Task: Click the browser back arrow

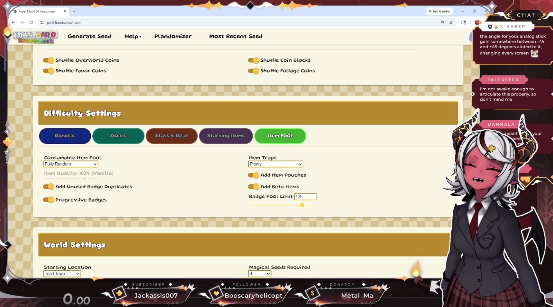Action: 13,22
